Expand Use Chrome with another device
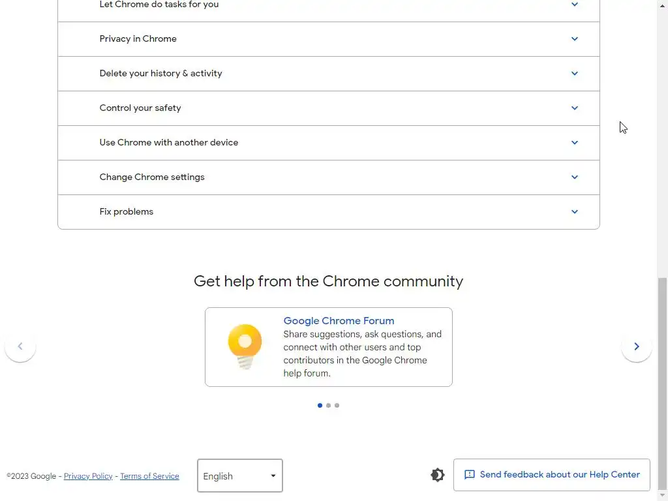Screen dimensions: 668x501 pos(328,143)
